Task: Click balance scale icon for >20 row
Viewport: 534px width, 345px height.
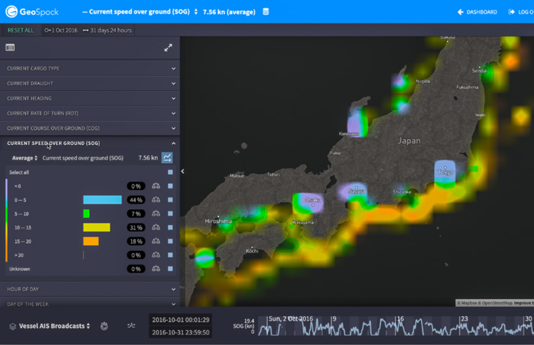Action: pyautogui.click(x=156, y=255)
